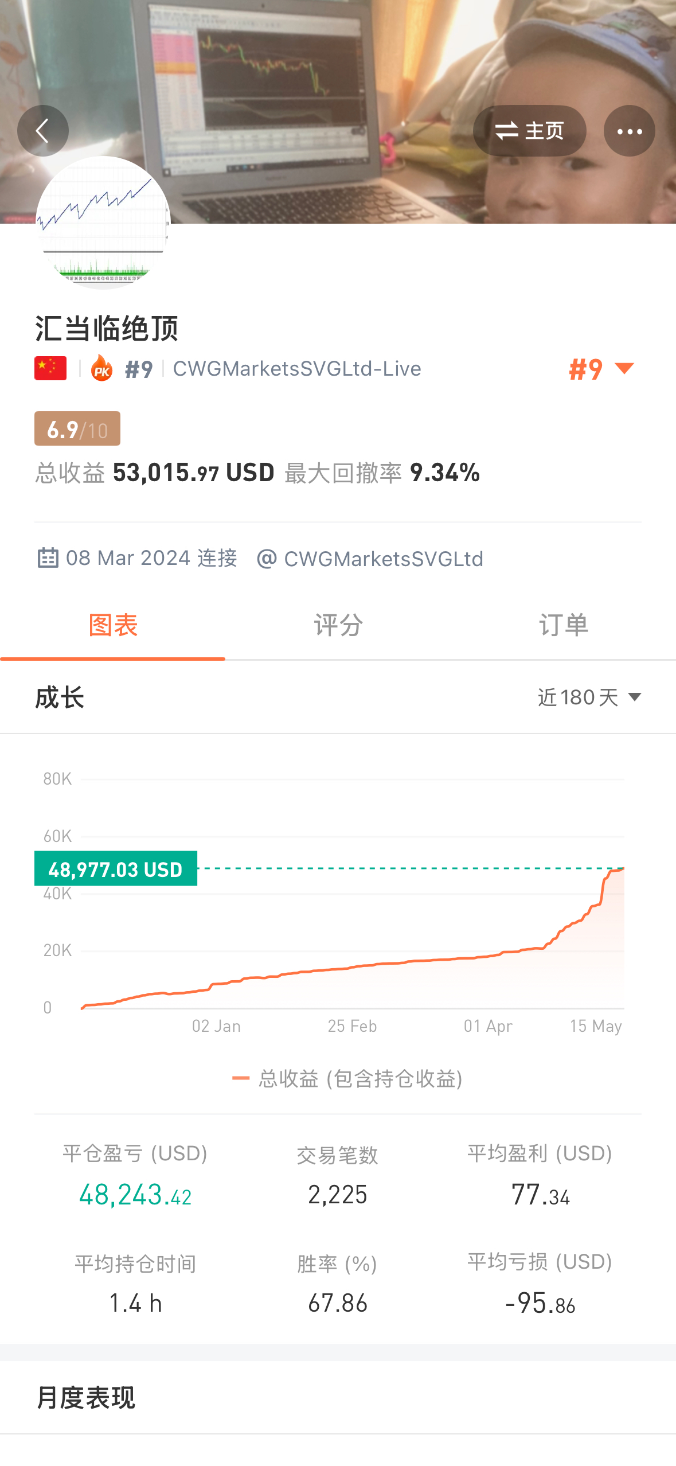This screenshot has height=1466, width=676.
Task: Tap the 6.9/10 score badge
Action: [x=77, y=428]
